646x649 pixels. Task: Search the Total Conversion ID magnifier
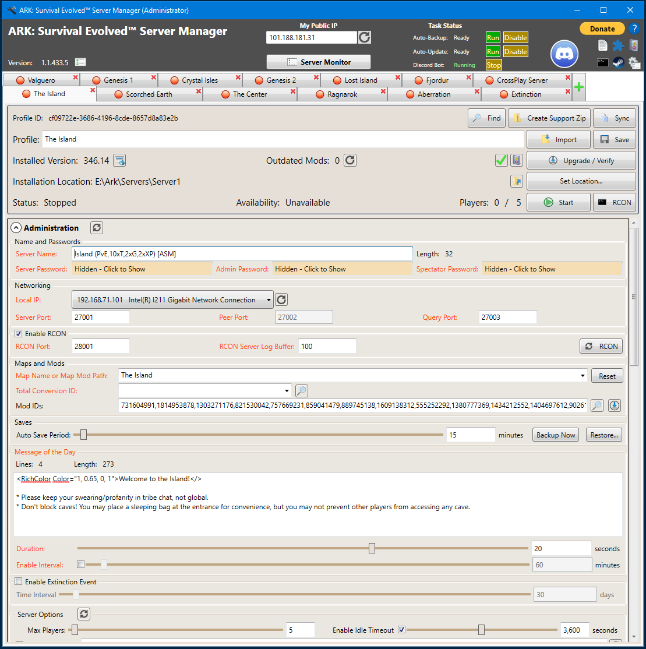point(302,391)
